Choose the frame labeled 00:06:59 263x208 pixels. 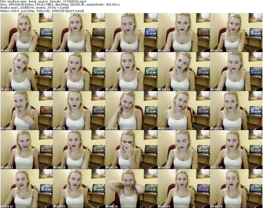click(184, 150)
